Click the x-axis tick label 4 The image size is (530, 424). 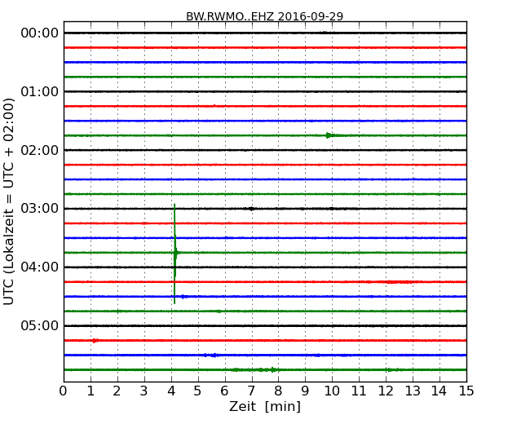[171, 391]
